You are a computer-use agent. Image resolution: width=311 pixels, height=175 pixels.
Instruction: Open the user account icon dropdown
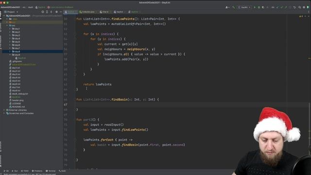[227, 7]
